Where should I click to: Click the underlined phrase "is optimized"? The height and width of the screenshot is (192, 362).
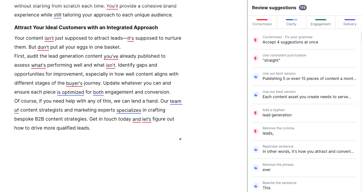pos(70,92)
